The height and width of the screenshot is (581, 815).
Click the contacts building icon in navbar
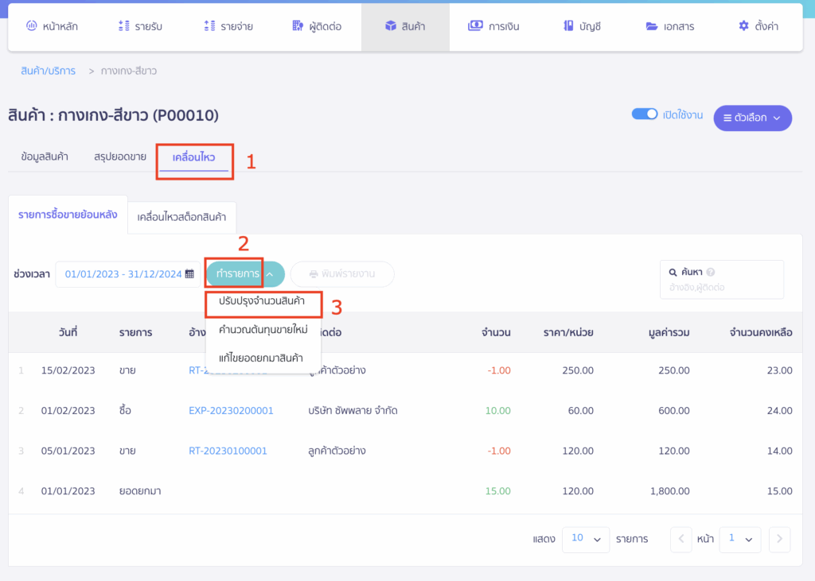[298, 26]
